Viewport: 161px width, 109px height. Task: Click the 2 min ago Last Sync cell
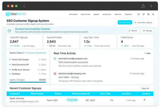(x=131, y=100)
